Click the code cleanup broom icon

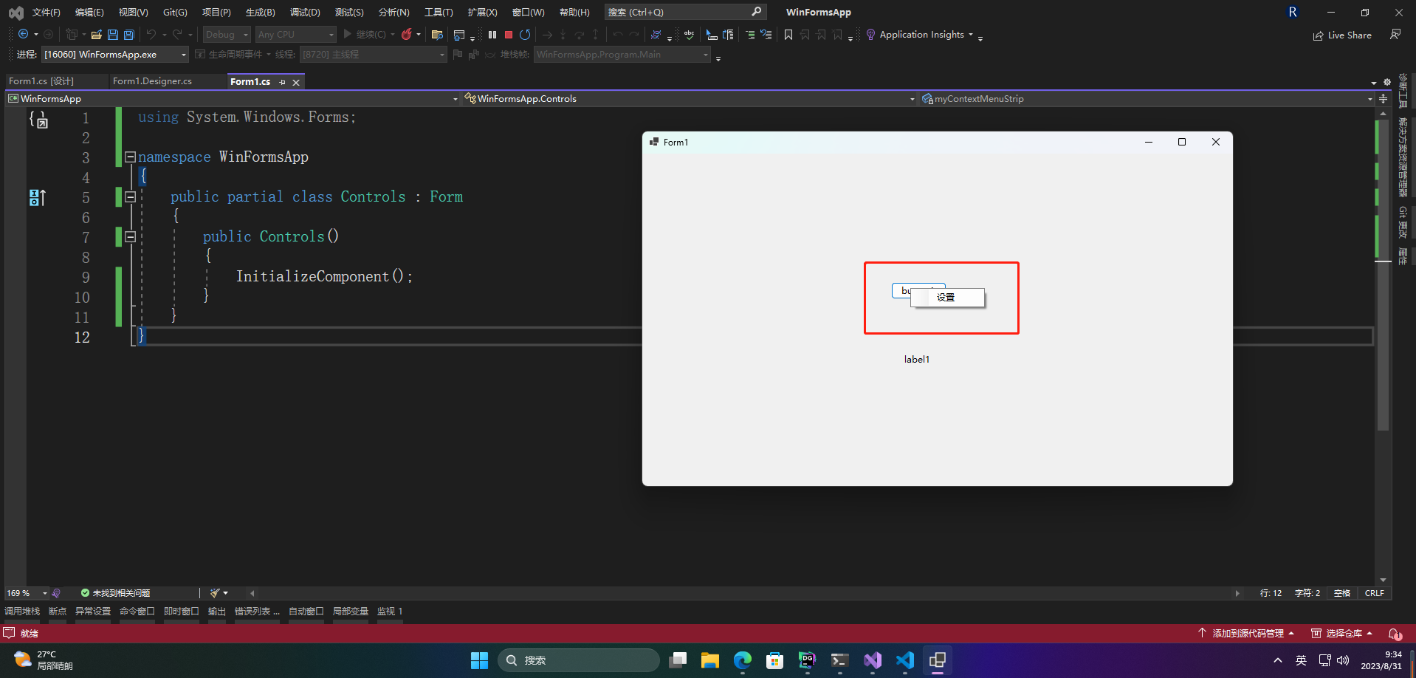tap(215, 592)
